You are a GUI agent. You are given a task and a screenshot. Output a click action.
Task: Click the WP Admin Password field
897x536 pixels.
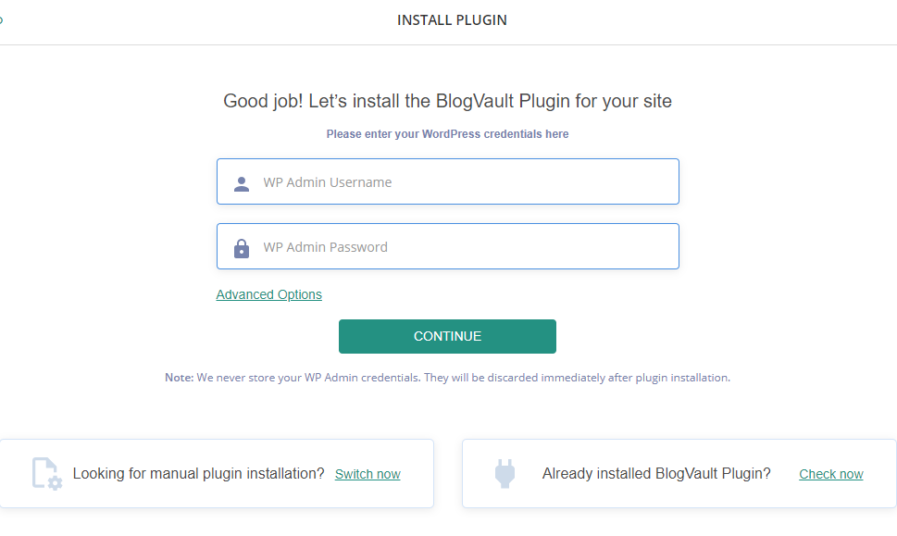click(x=447, y=246)
